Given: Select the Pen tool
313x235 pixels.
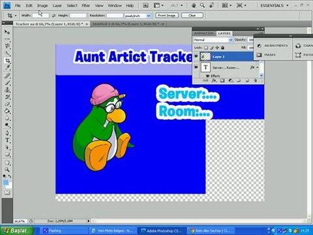Looking at the screenshot, I should (x=7, y=133).
